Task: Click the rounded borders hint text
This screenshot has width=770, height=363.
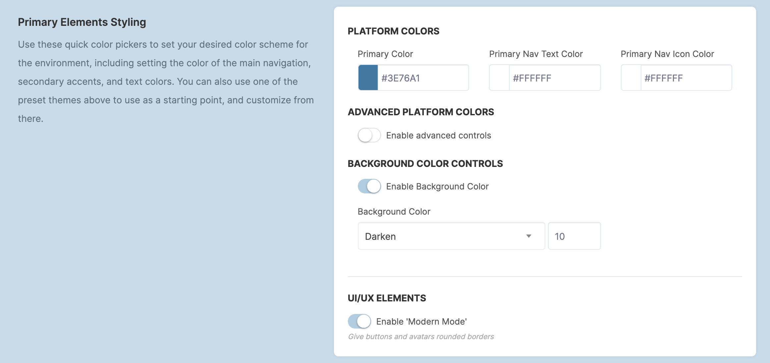Action: tap(421, 337)
